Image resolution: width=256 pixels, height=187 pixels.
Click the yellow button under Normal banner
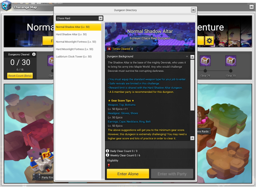click(48, 41)
